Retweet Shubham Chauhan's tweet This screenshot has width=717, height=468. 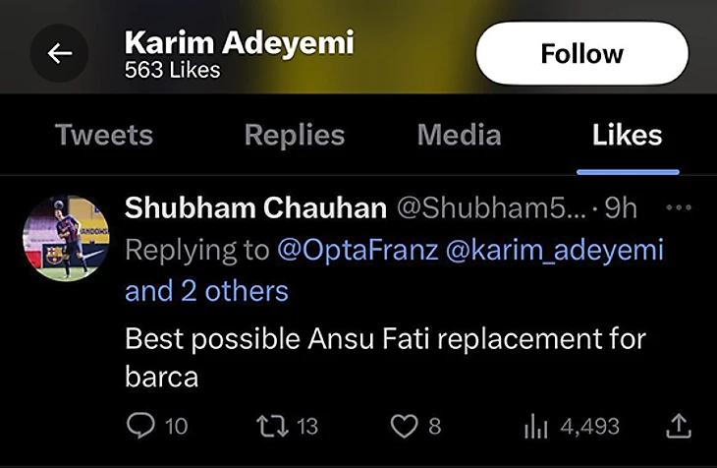[271, 426]
